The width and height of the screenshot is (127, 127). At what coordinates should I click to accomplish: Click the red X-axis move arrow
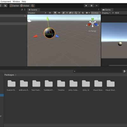coord(35,36)
